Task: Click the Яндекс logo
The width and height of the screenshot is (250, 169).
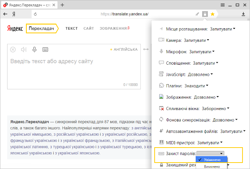Action: click(x=15, y=28)
